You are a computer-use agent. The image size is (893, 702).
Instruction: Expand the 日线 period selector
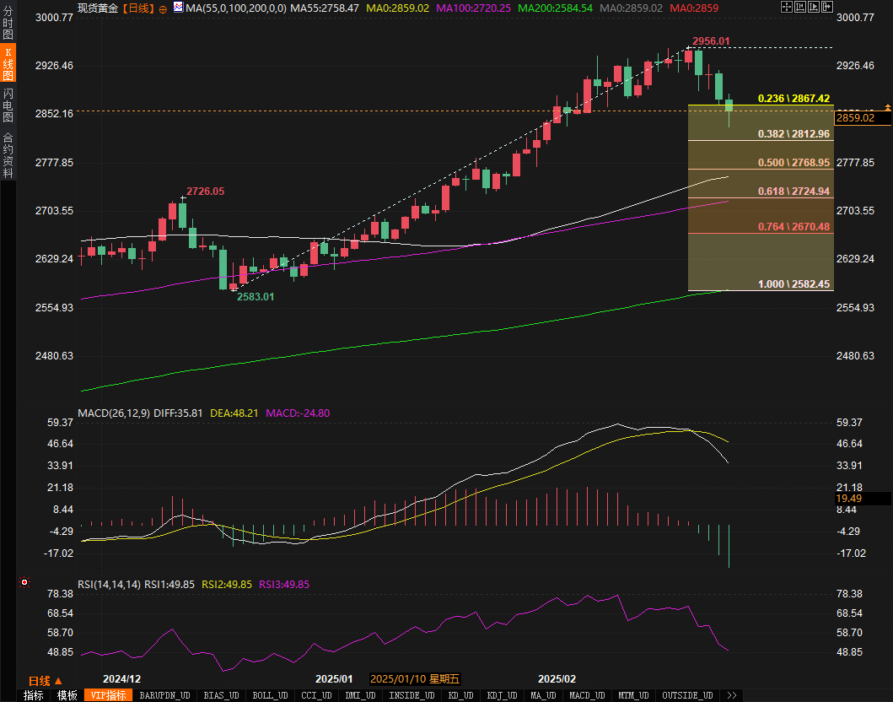(x=46, y=681)
